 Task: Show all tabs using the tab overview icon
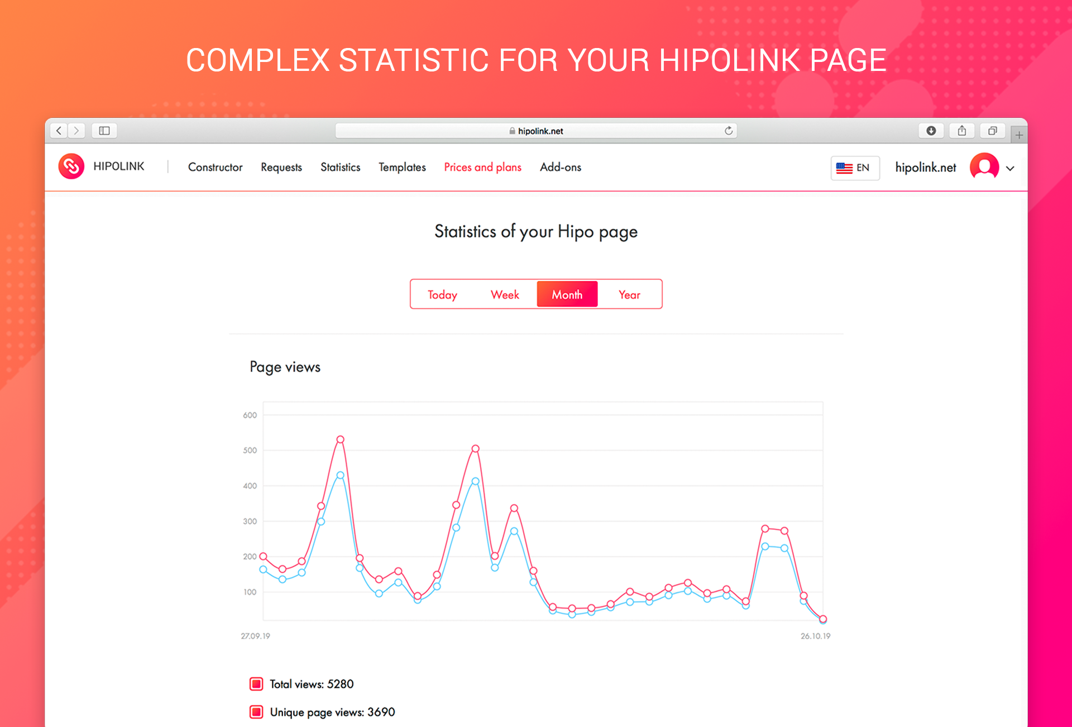pyautogui.click(x=992, y=130)
